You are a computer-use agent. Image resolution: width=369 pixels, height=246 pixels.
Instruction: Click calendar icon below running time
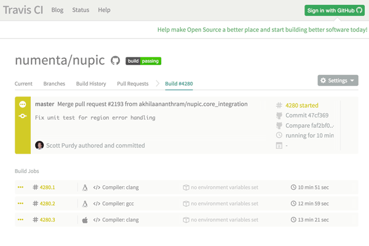click(279, 146)
